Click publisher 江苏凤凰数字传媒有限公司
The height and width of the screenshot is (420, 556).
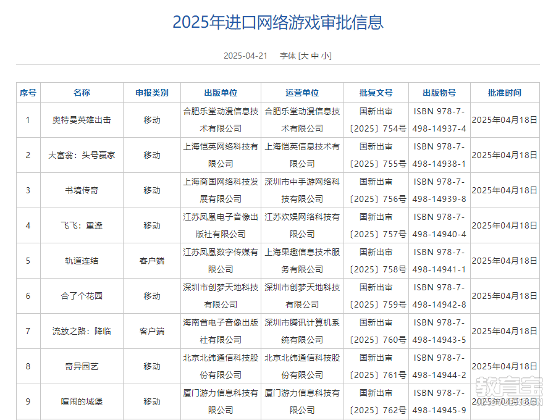point(221,261)
